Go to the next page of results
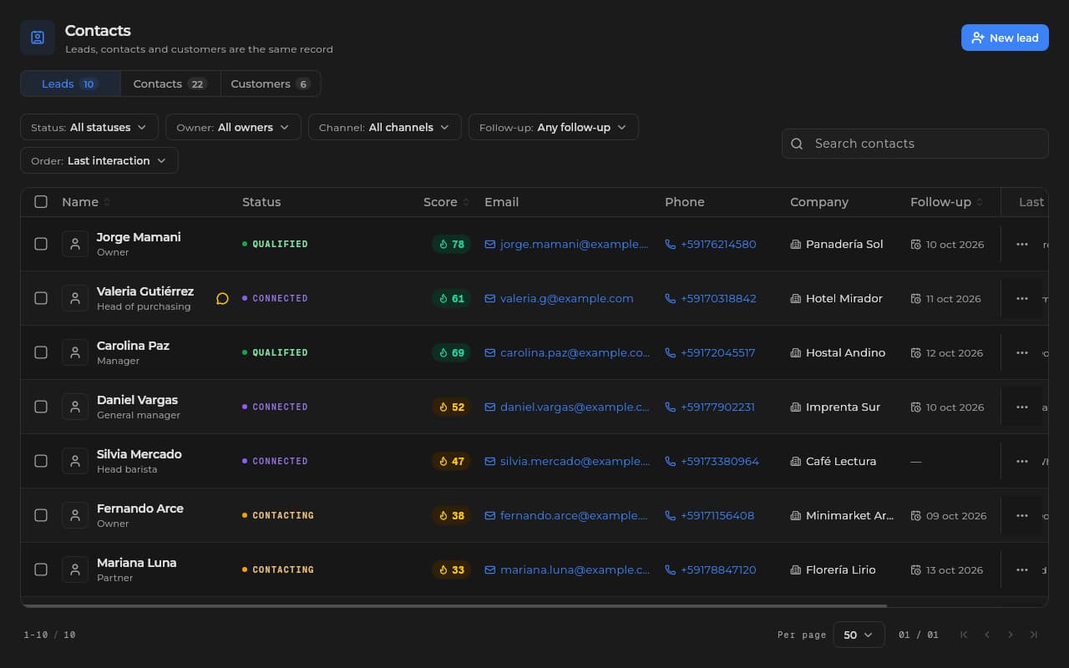 pos(1011,635)
